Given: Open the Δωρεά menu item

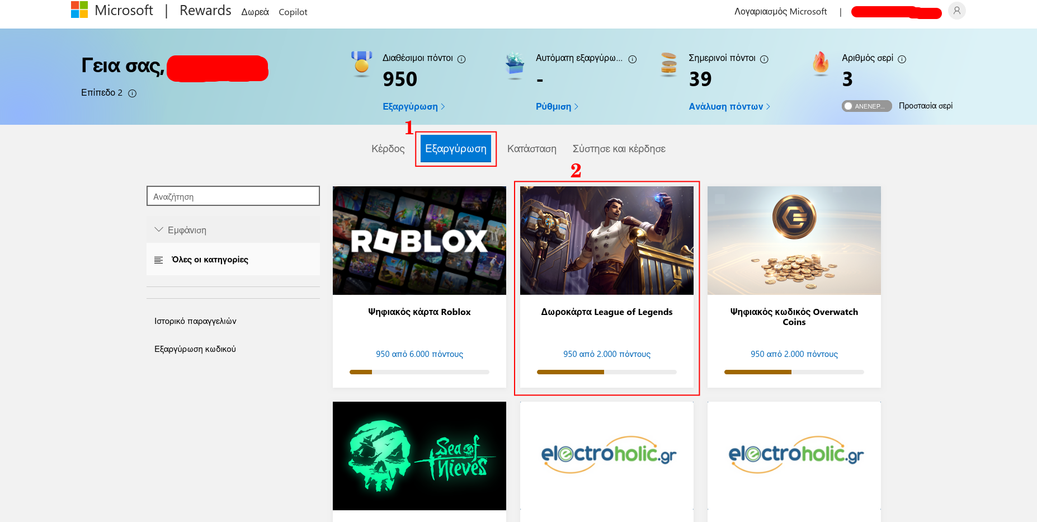Looking at the screenshot, I should (x=255, y=12).
